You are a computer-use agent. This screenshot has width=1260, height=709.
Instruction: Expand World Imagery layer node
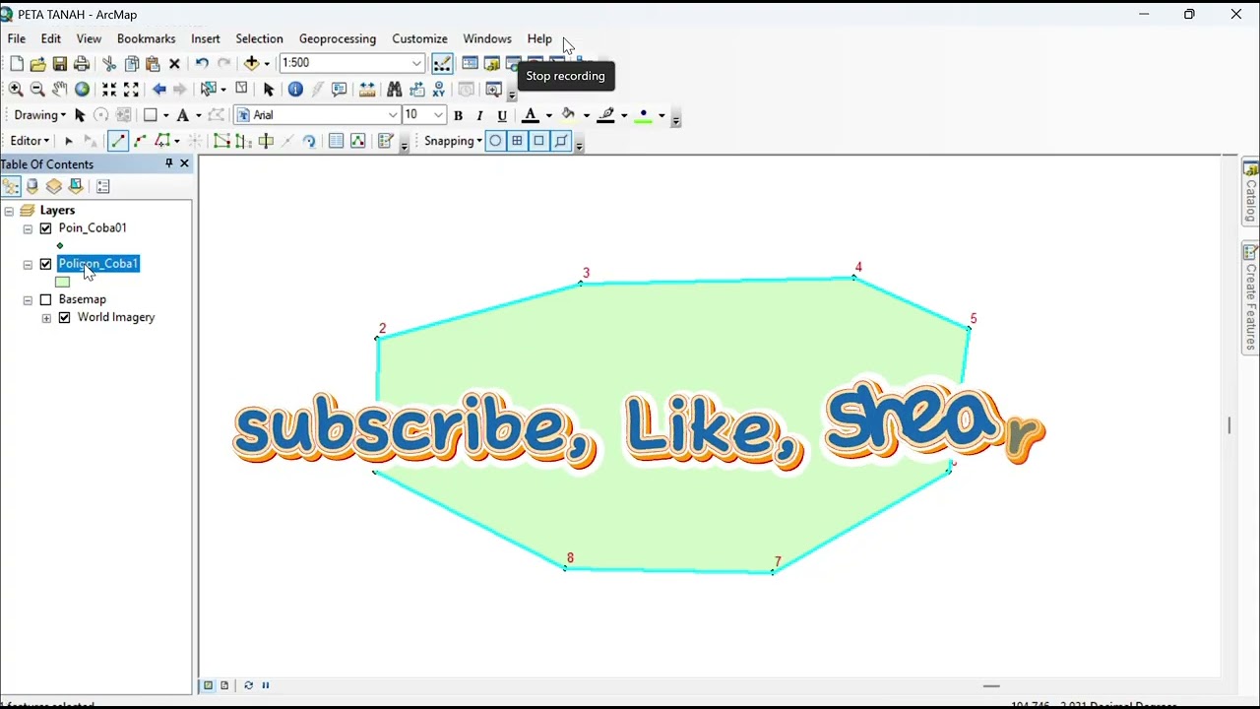coord(46,318)
